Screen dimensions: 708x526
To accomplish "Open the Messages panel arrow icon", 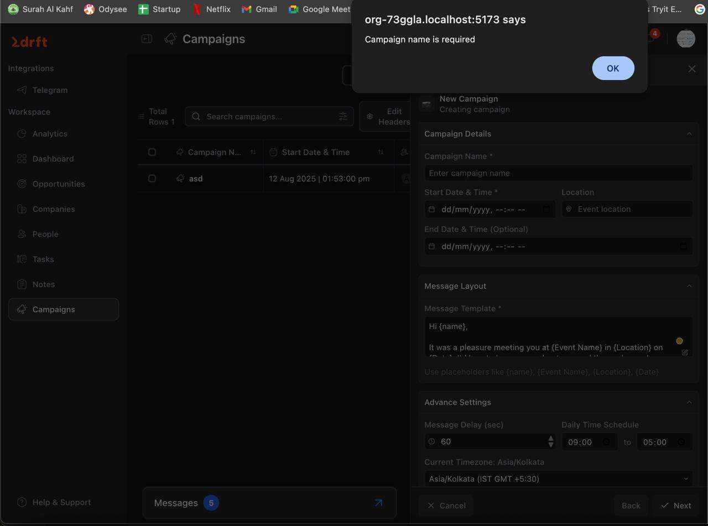I will tap(378, 503).
